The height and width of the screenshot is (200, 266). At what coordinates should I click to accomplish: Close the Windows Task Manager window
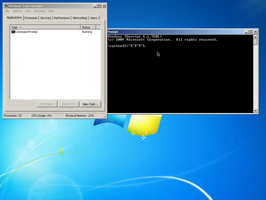[x=104, y=6]
